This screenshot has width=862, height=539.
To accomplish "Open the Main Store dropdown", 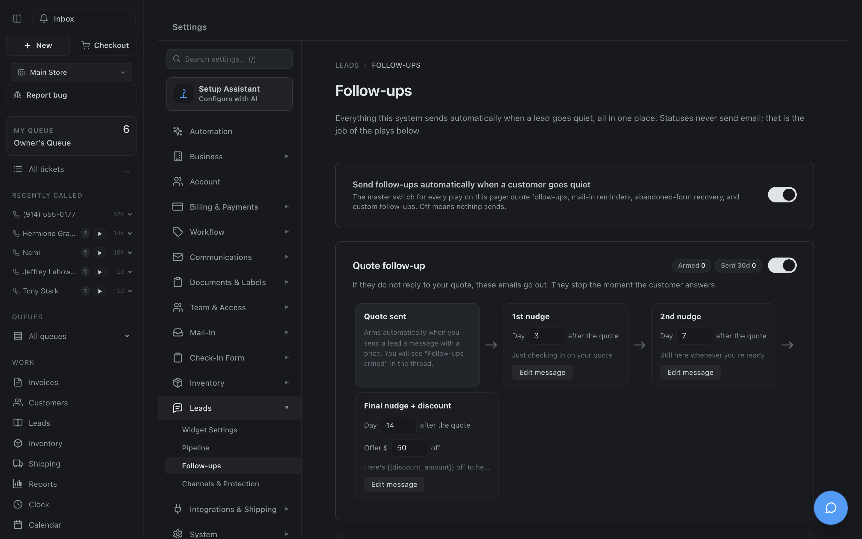I will coord(71,72).
